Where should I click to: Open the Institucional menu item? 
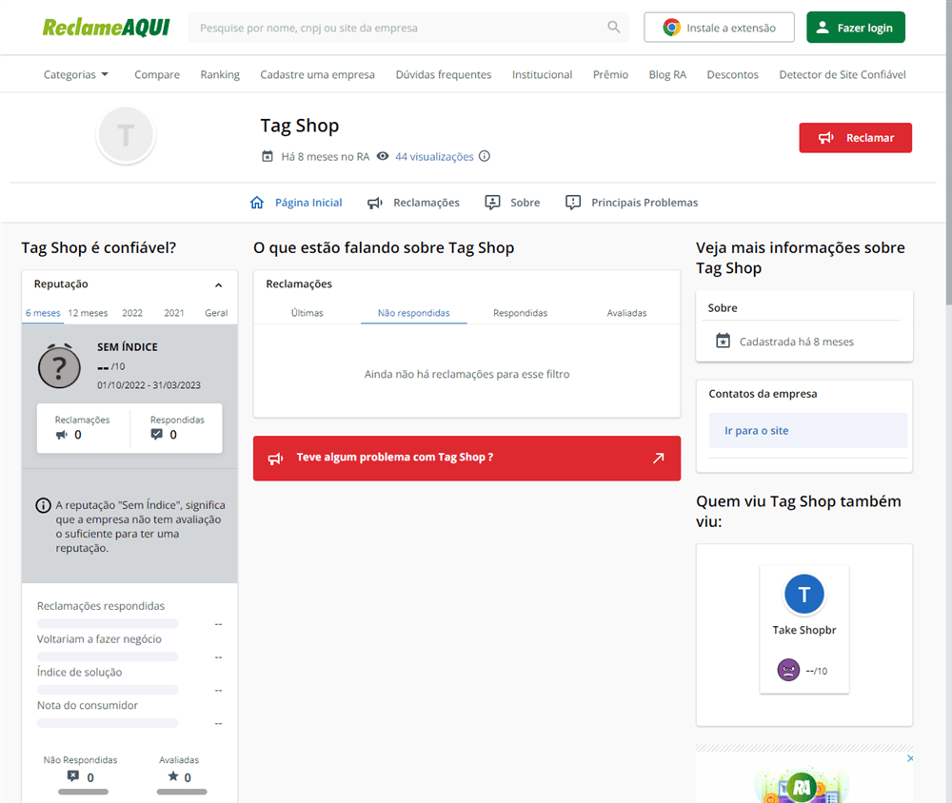(543, 74)
